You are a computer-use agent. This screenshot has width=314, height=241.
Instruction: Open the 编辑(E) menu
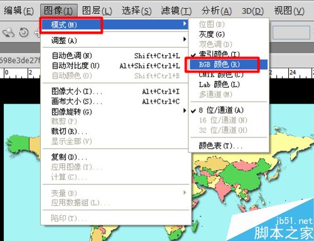pyautogui.click(x=19, y=11)
